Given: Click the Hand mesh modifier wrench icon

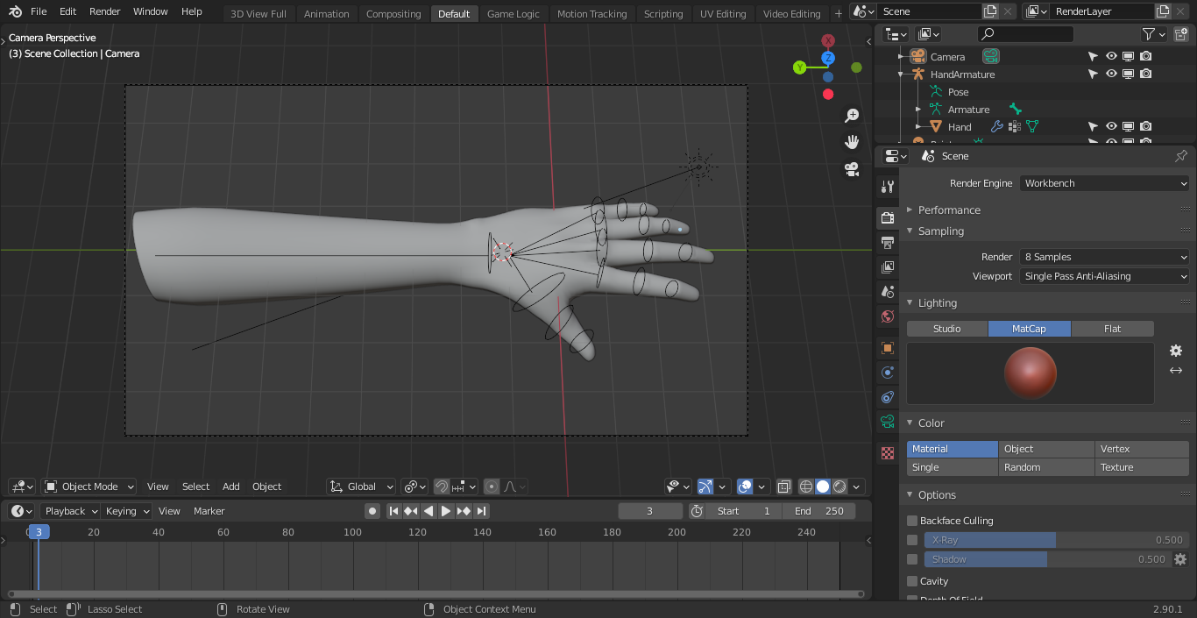Looking at the screenshot, I should coord(997,126).
